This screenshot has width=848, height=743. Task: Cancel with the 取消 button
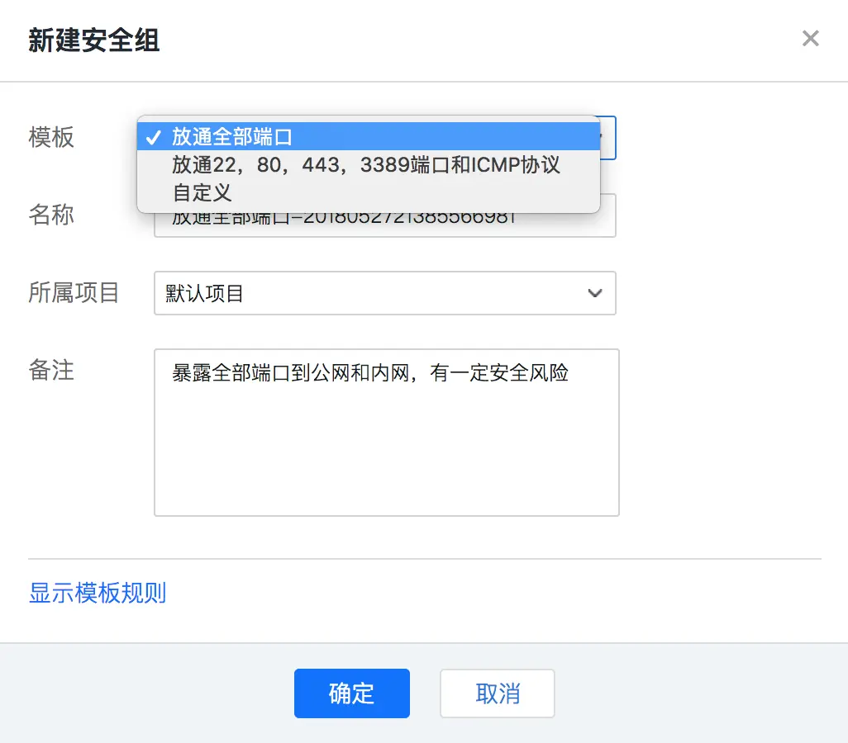pos(497,693)
